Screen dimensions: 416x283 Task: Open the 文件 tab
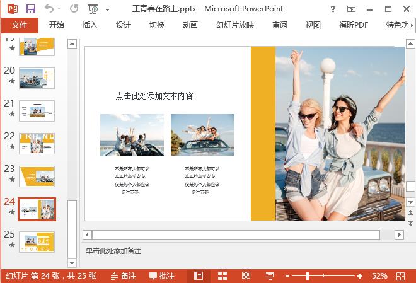(20, 25)
